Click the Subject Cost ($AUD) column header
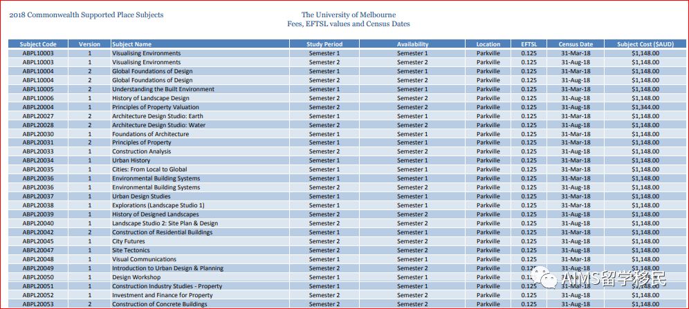The width and height of the screenshot is (689, 309). (645, 44)
